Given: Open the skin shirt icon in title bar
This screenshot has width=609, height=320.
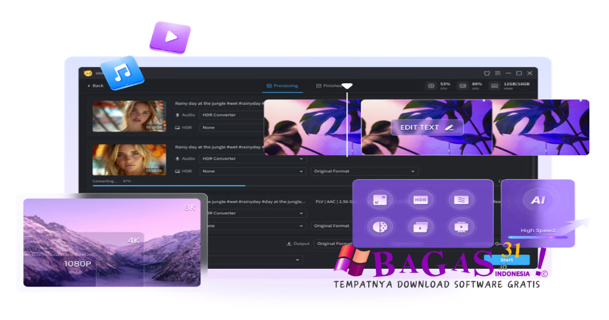Looking at the screenshot, I should coord(486,73).
